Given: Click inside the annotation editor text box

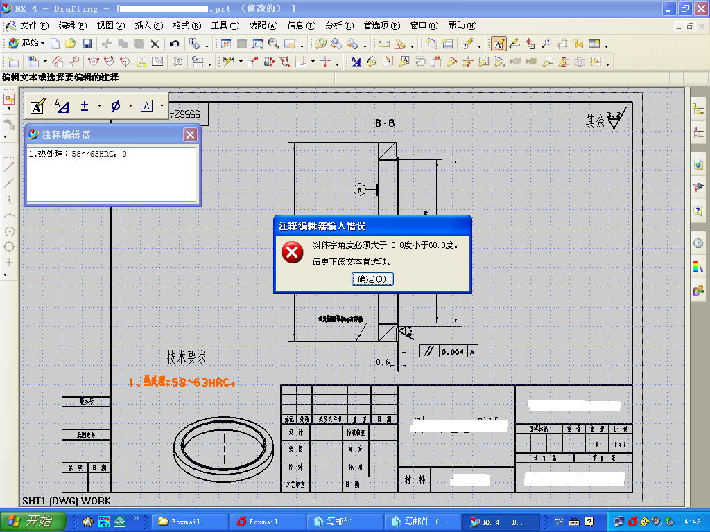Looking at the screenshot, I should [x=112, y=174].
